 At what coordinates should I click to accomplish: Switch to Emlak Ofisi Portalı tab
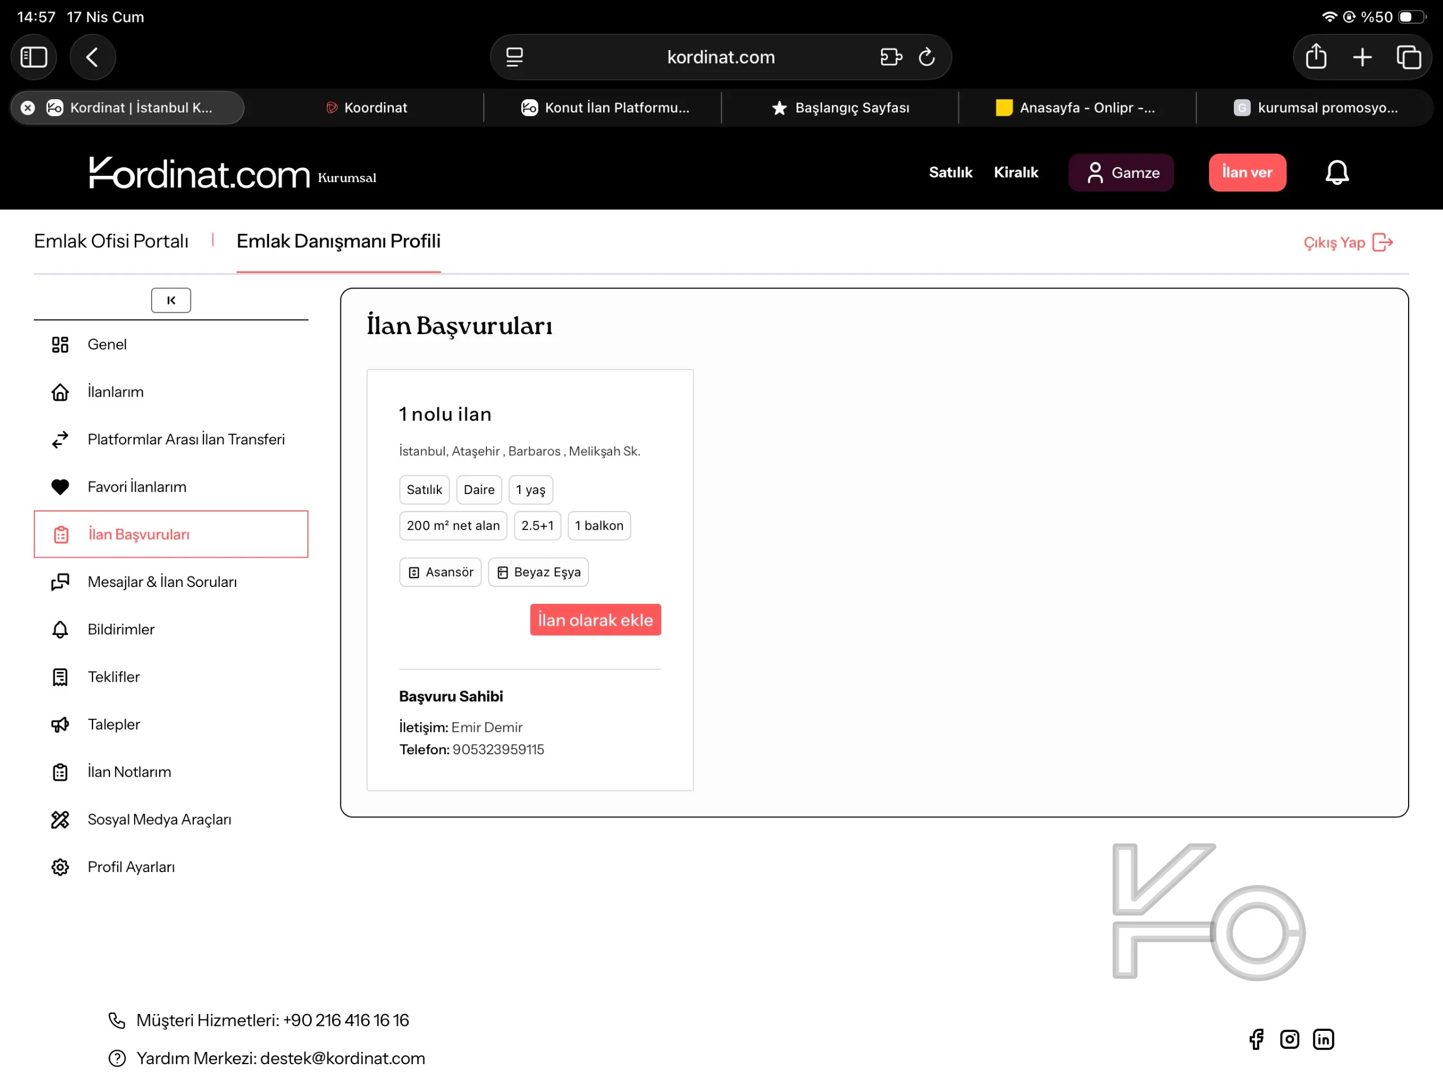click(111, 241)
